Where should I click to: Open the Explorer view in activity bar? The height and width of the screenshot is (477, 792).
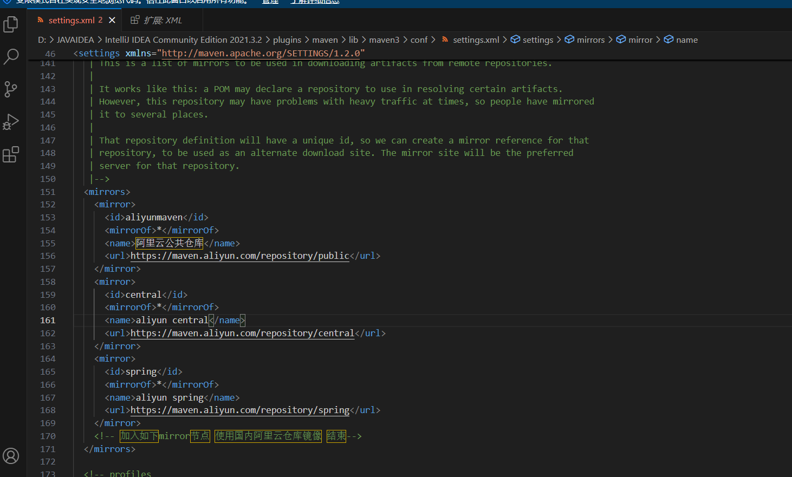(x=11, y=24)
